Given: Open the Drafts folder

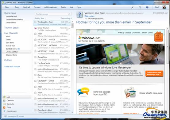Looking at the screenshot, I should 8,39.
